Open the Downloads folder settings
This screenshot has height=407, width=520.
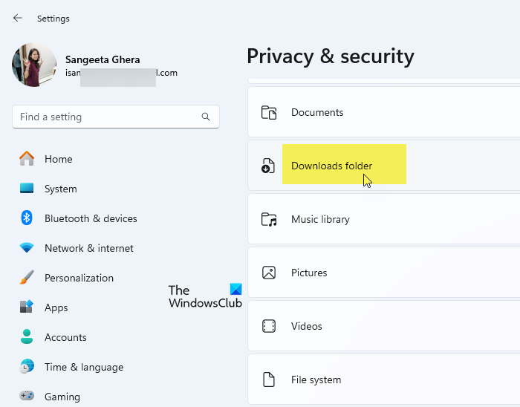[x=383, y=166]
